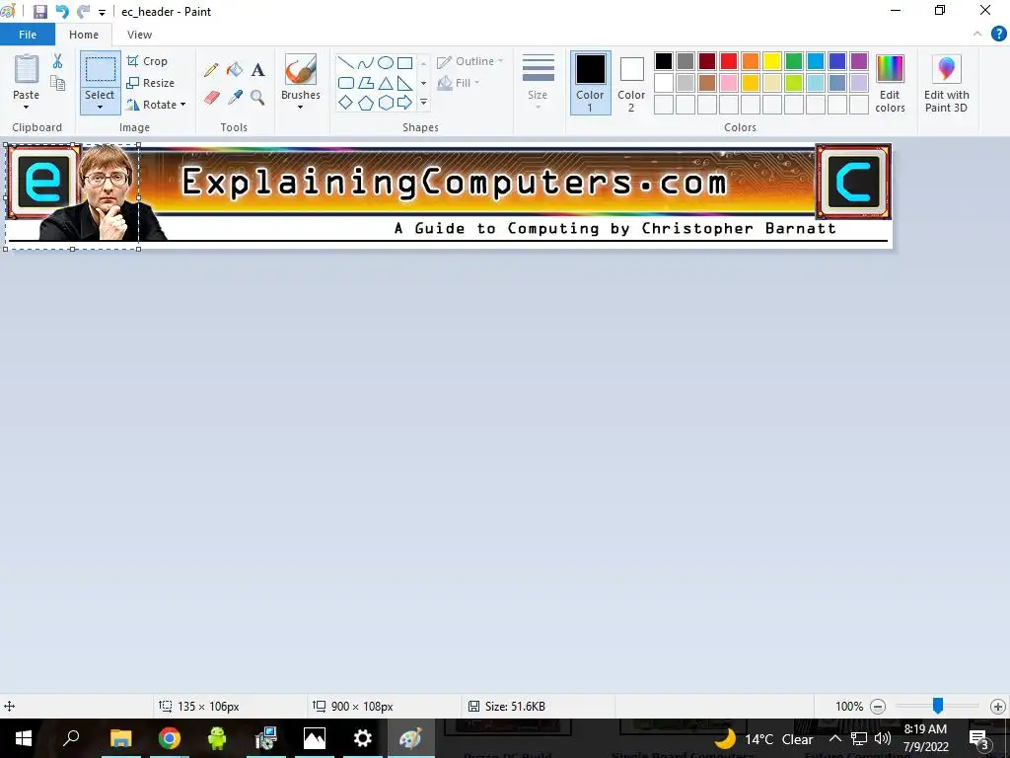Viewport: 1010px width, 758px height.
Task: Pick the red color swatch
Action: pyautogui.click(x=729, y=61)
